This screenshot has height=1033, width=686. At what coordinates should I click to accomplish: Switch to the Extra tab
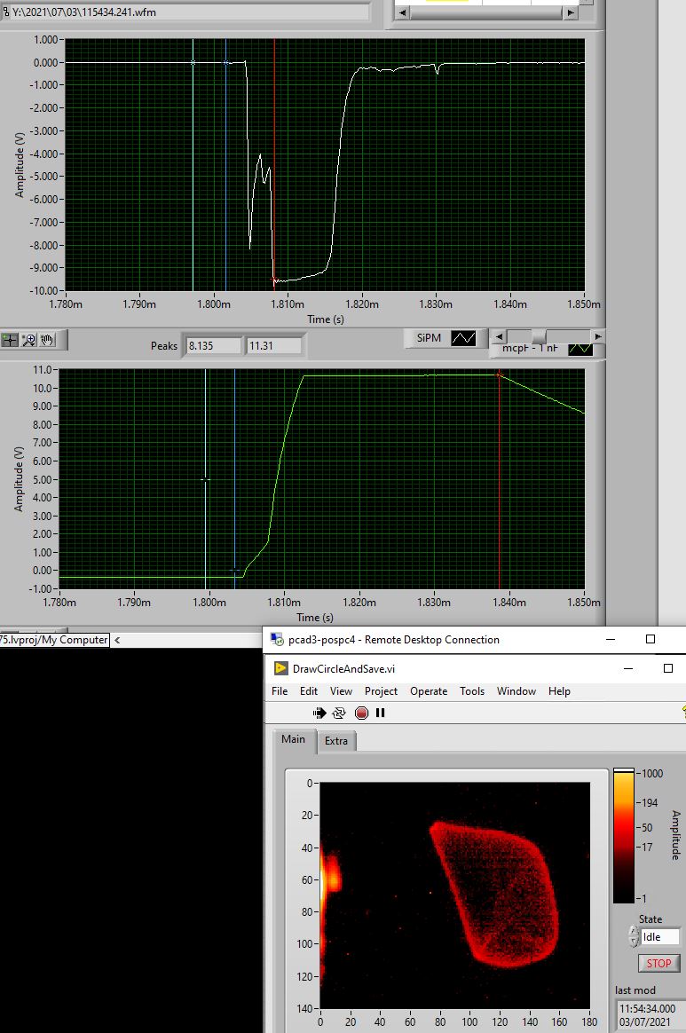[336, 740]
